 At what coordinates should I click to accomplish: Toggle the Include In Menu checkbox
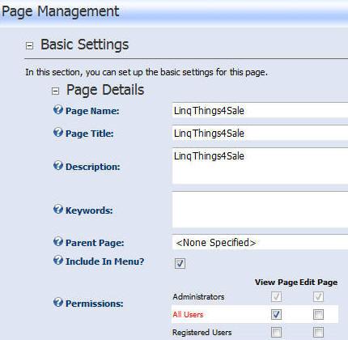click(180, 263)
